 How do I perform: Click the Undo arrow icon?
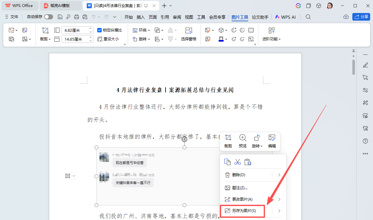click(x=94, y=17)
